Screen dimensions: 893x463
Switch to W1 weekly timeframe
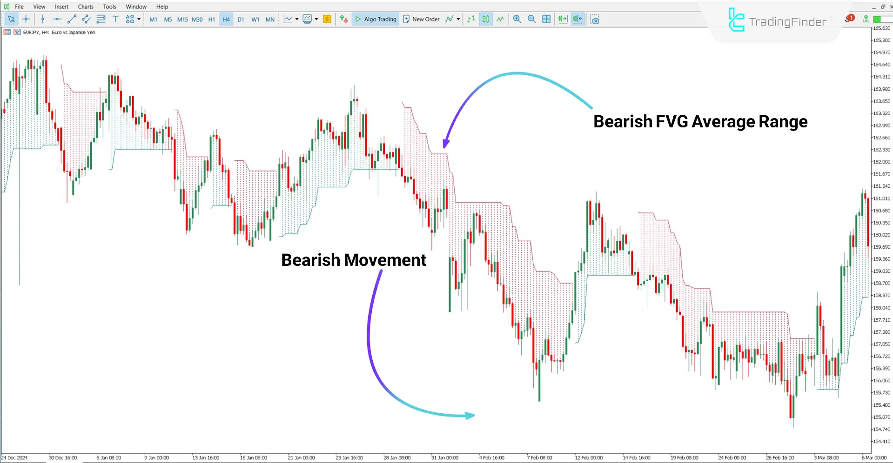click(x=255, y=20)
